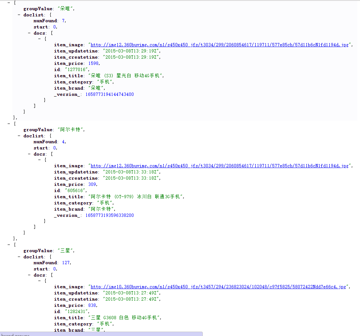Collapse doclist under groupValue 朵唯
The width and height of the screenshot is (360, 336).
(x=19, y=15)
